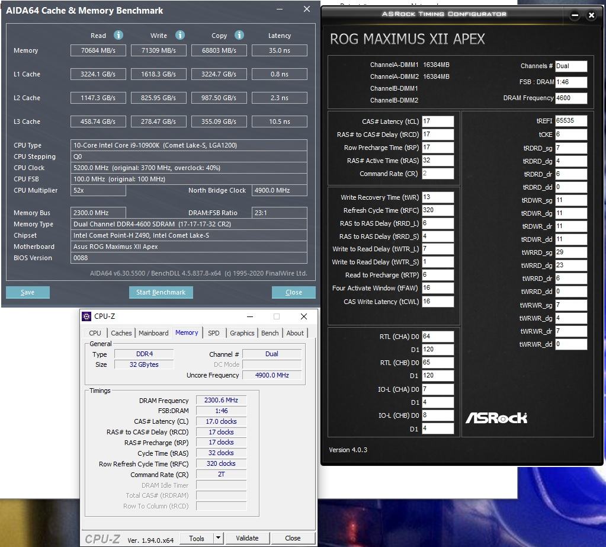Click the Read to Precharge (tRTP) field
Screen dimensions: 606x547
(x=438, y=275)
